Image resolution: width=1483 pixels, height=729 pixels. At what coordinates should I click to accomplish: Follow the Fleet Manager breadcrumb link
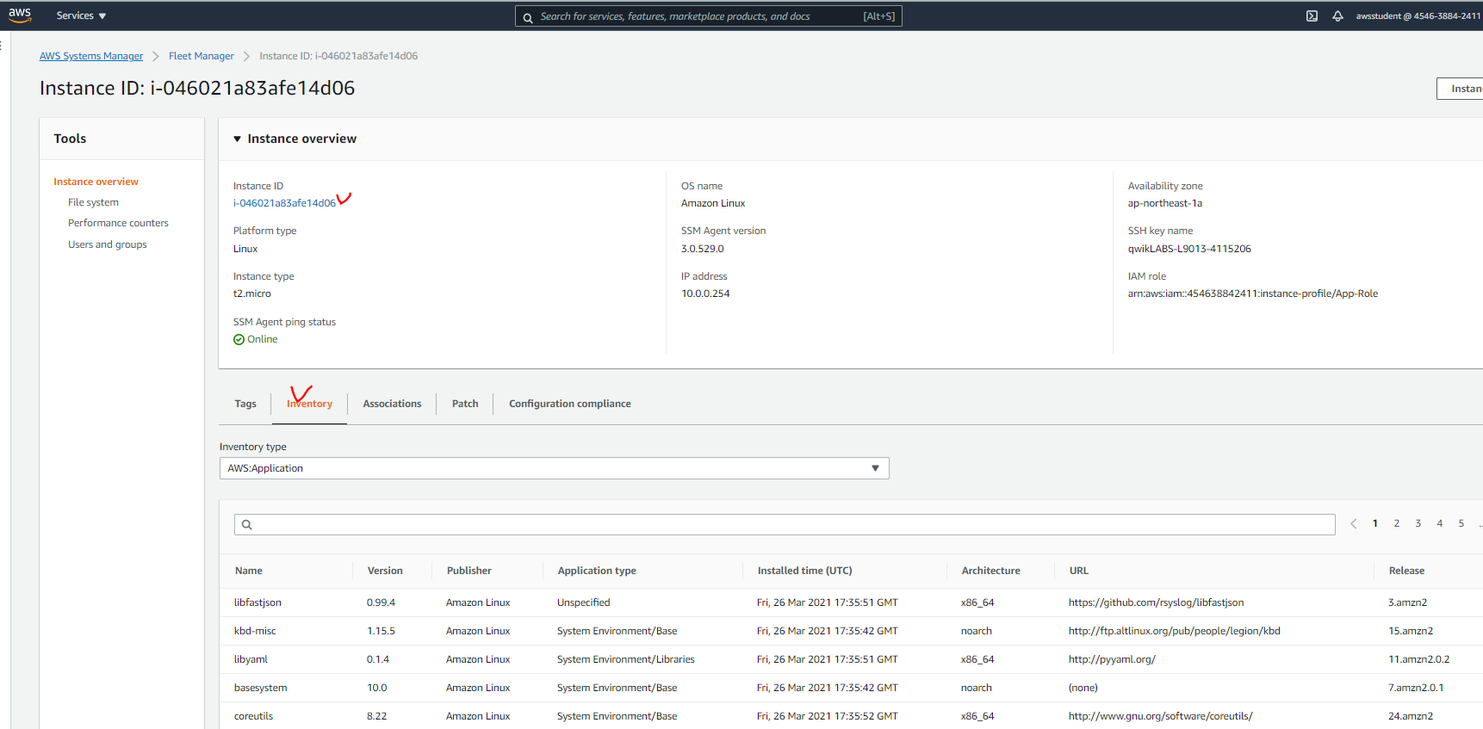tap(202, 56)
